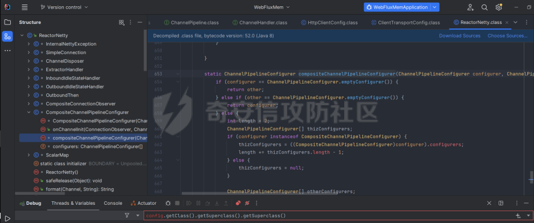Open debug toolbar more actions
This screenshot has width=534, height=223.
point(256,203)
